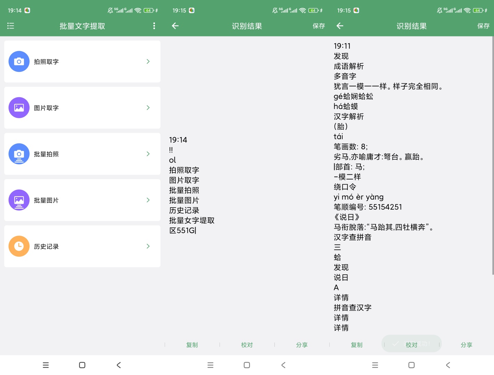Tap the blue camera icon for 拍照取字
494x375 pixels.
(x=19, y=61)
